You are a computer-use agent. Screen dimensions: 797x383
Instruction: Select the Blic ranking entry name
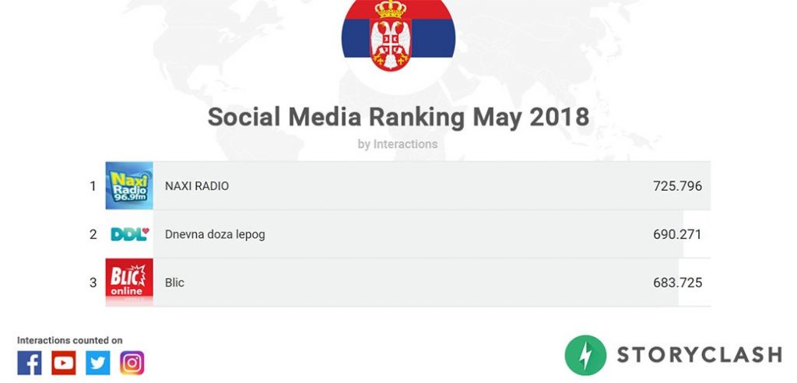174,283
